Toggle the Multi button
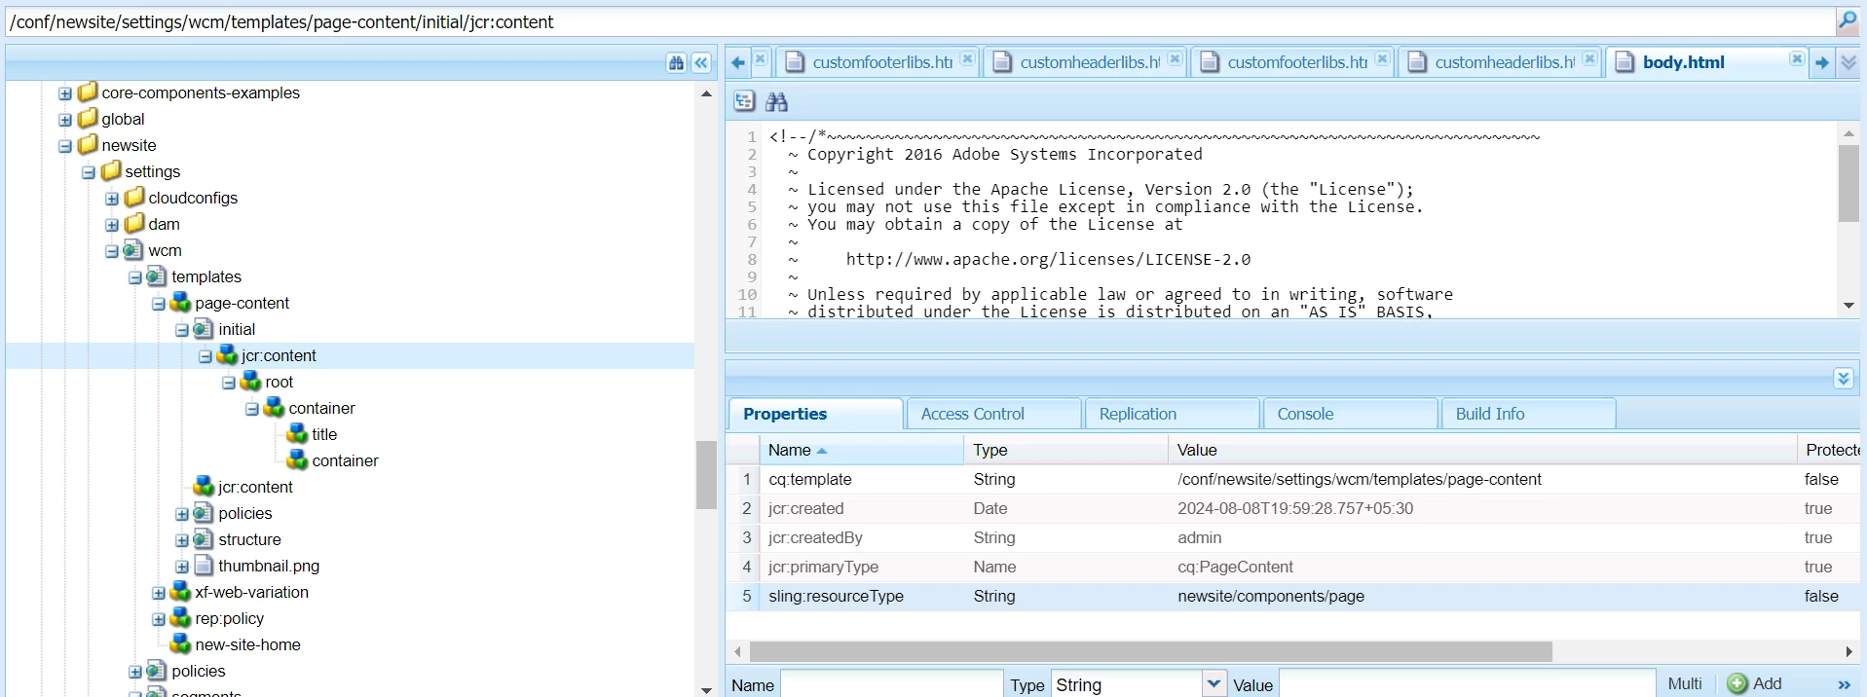The image size is (1867, 697). [x=1685, y=683]
